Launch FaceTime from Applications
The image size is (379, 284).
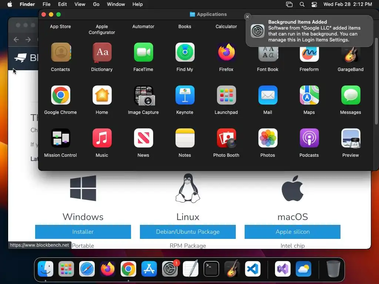tap(143, 53)
